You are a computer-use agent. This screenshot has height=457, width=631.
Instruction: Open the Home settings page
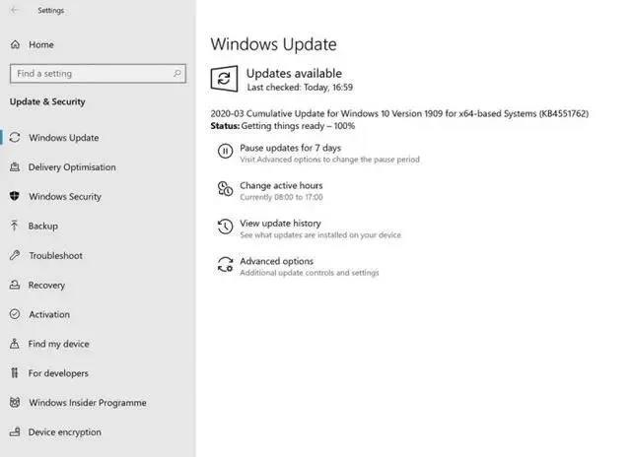pyautogui.click(x=41, y=44)
